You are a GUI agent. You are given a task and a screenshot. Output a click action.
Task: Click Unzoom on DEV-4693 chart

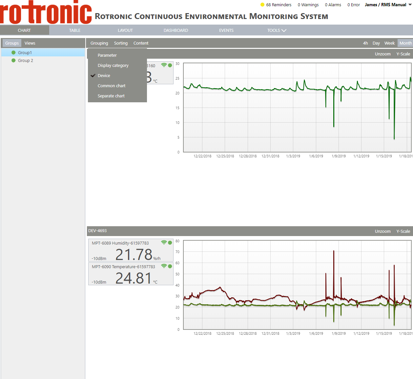(383, 231)
